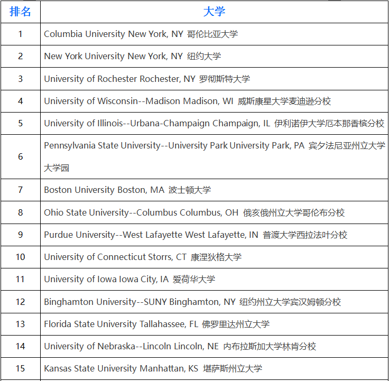Image resolution: width=389 pixels, height=381 pixels.
Task: Click rank number 3 cell
Action: 20,79
